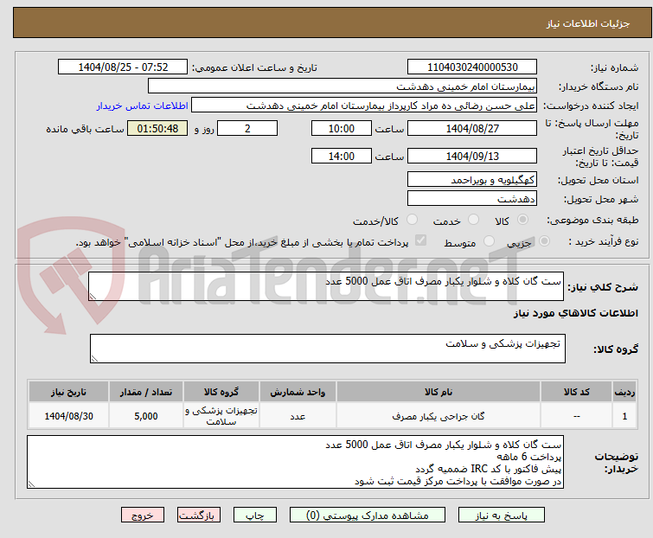The image size is (653, 538).
Task: Select the کالا radio button
Action: tap(522, 220)
